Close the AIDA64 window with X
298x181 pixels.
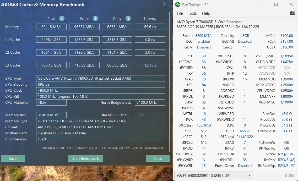coord(165,4)
